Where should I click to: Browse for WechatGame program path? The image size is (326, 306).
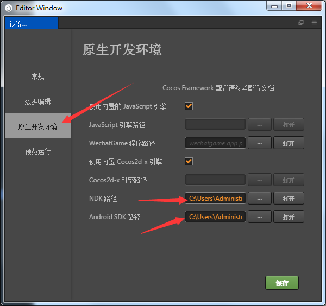(x=260, y=143)
